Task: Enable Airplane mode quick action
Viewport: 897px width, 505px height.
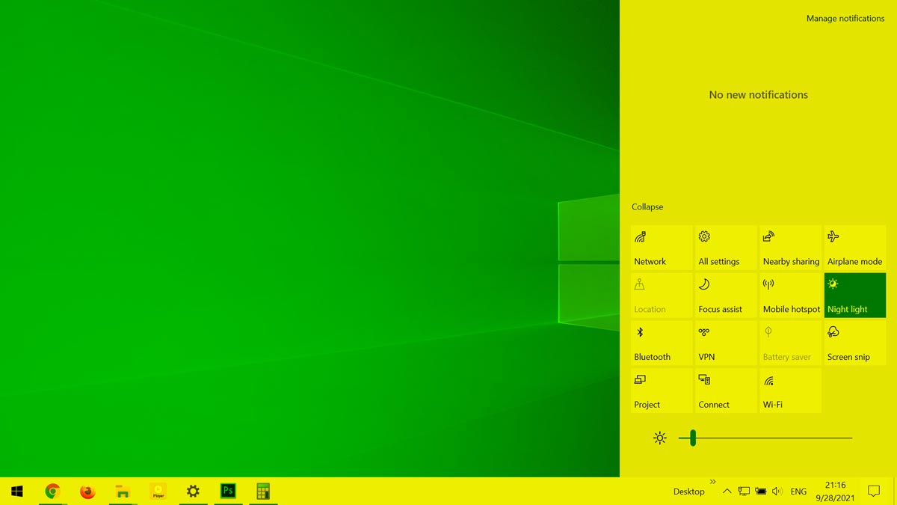Action: pyautogui.click(x=854, y=248)
